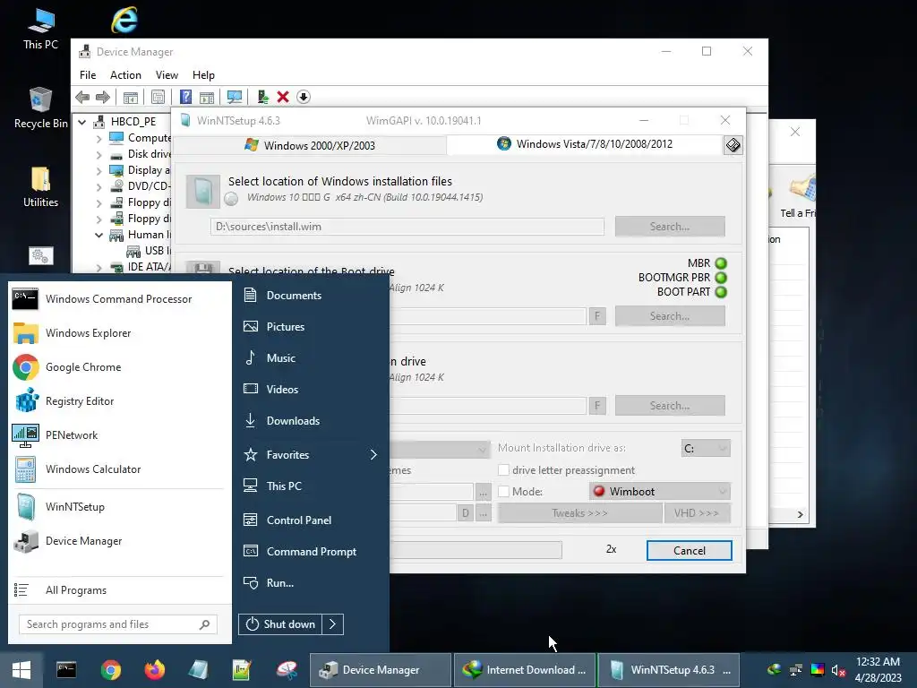
Task: Click the blue Help question-mark toolbar icon
Action: tap(185, 97)
